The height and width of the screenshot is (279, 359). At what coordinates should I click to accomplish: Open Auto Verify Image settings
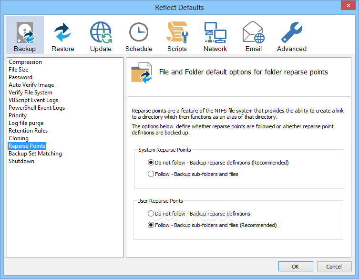click(x=31, y=85)
